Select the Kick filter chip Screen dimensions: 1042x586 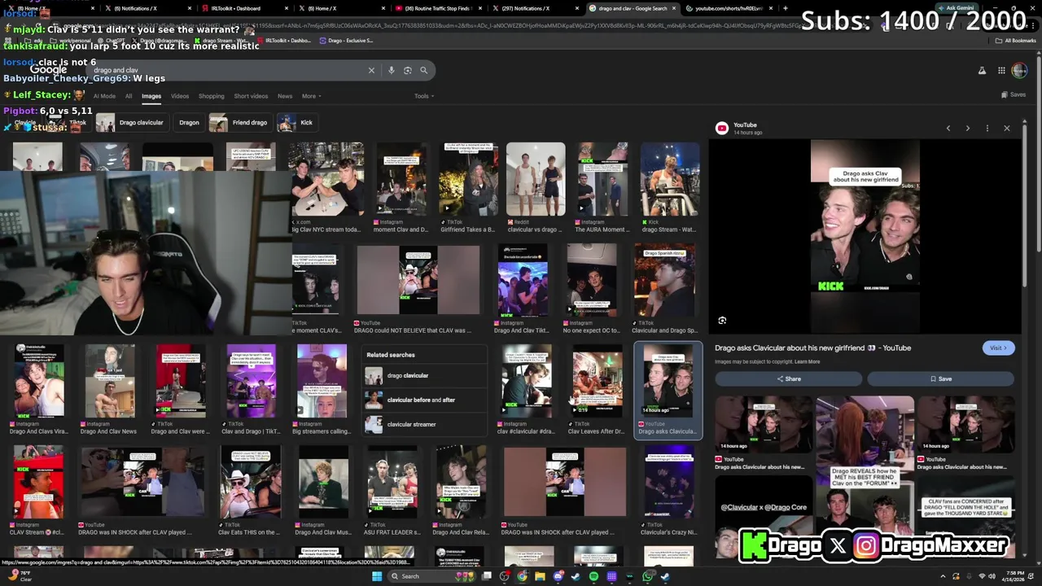coord(296,123)
